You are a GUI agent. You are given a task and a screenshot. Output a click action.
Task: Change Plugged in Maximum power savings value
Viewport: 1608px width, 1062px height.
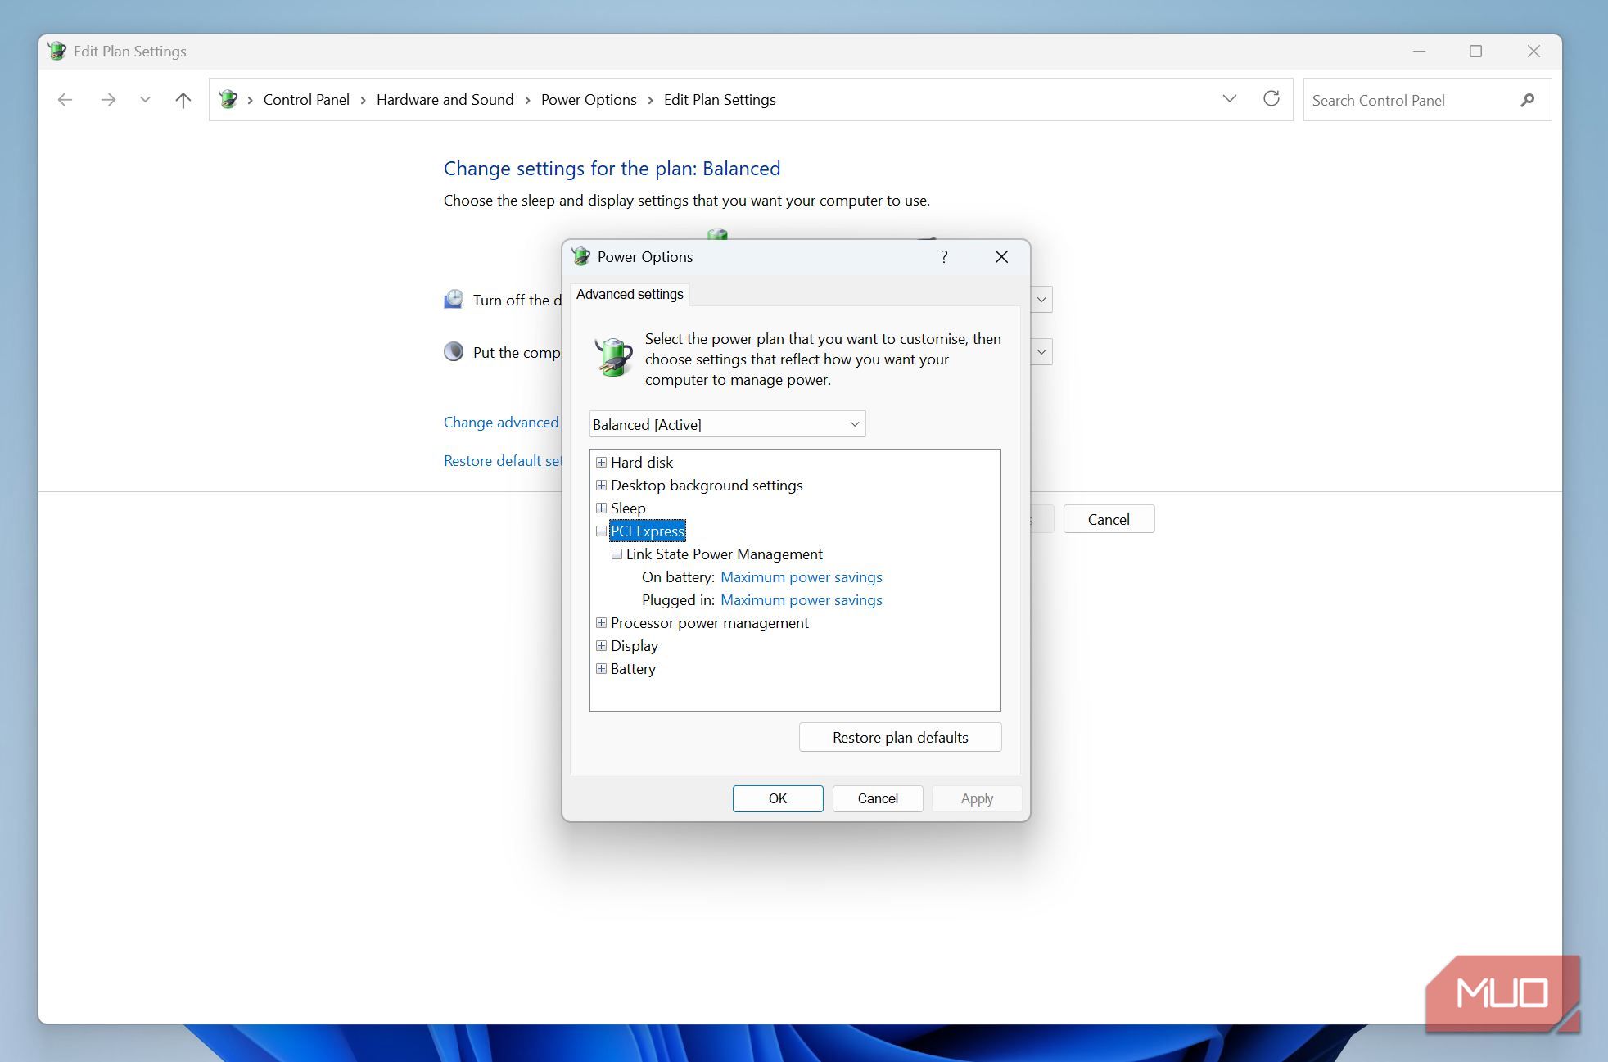click(x=802, y=600)
